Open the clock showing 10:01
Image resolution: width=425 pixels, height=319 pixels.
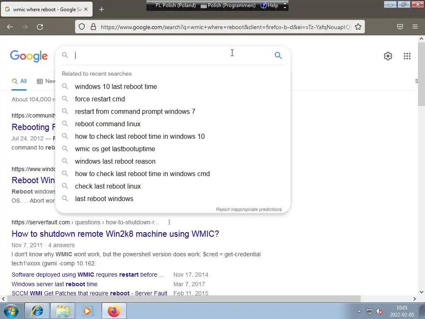(402, 311)
